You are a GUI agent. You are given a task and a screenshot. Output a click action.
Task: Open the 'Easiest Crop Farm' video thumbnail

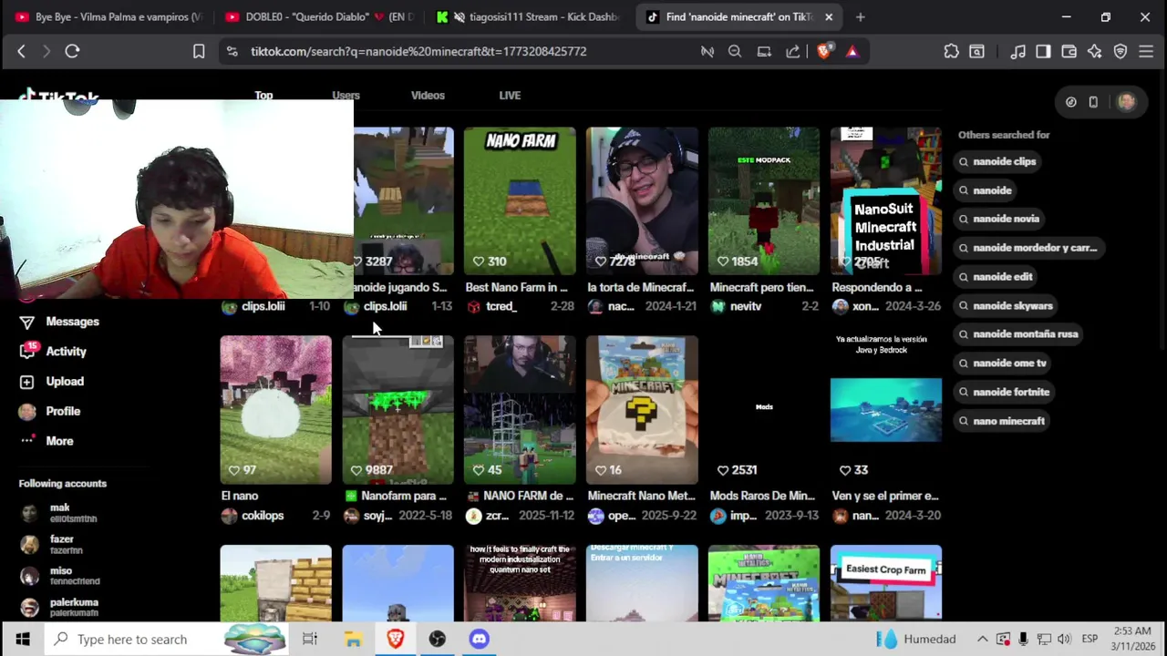tap(886, 583)
